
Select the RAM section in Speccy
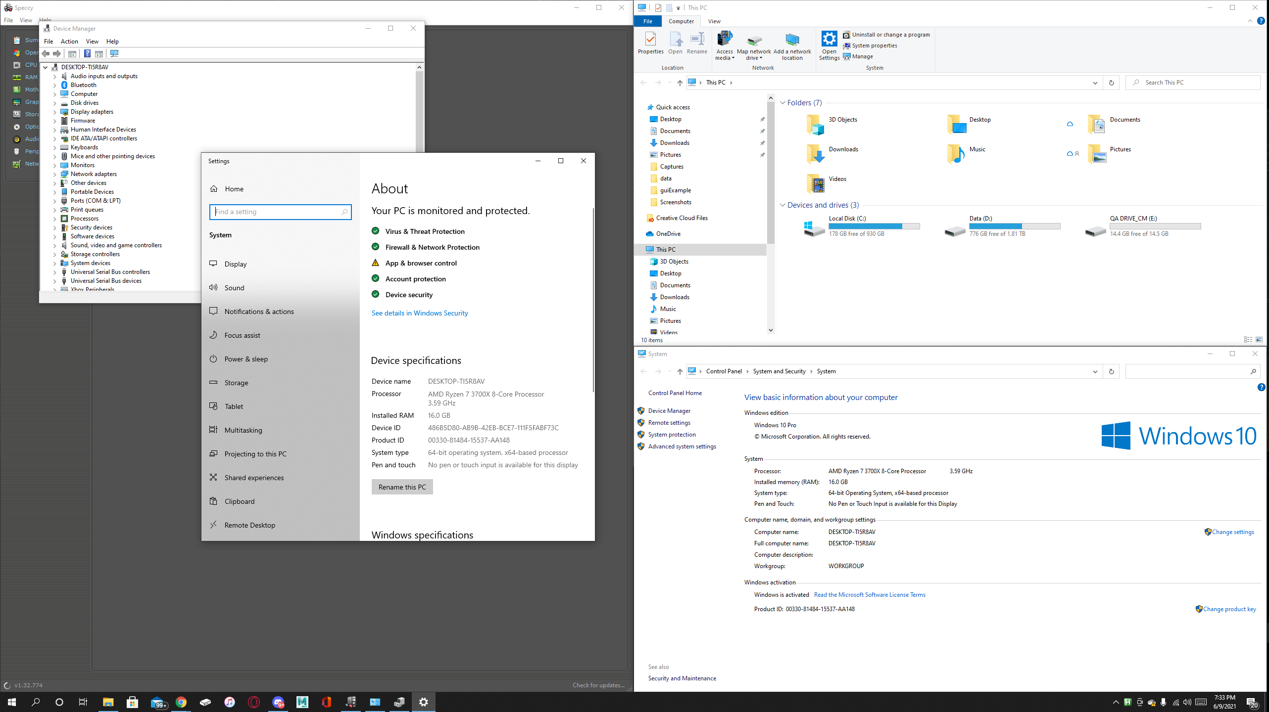[x=30, y=77]
